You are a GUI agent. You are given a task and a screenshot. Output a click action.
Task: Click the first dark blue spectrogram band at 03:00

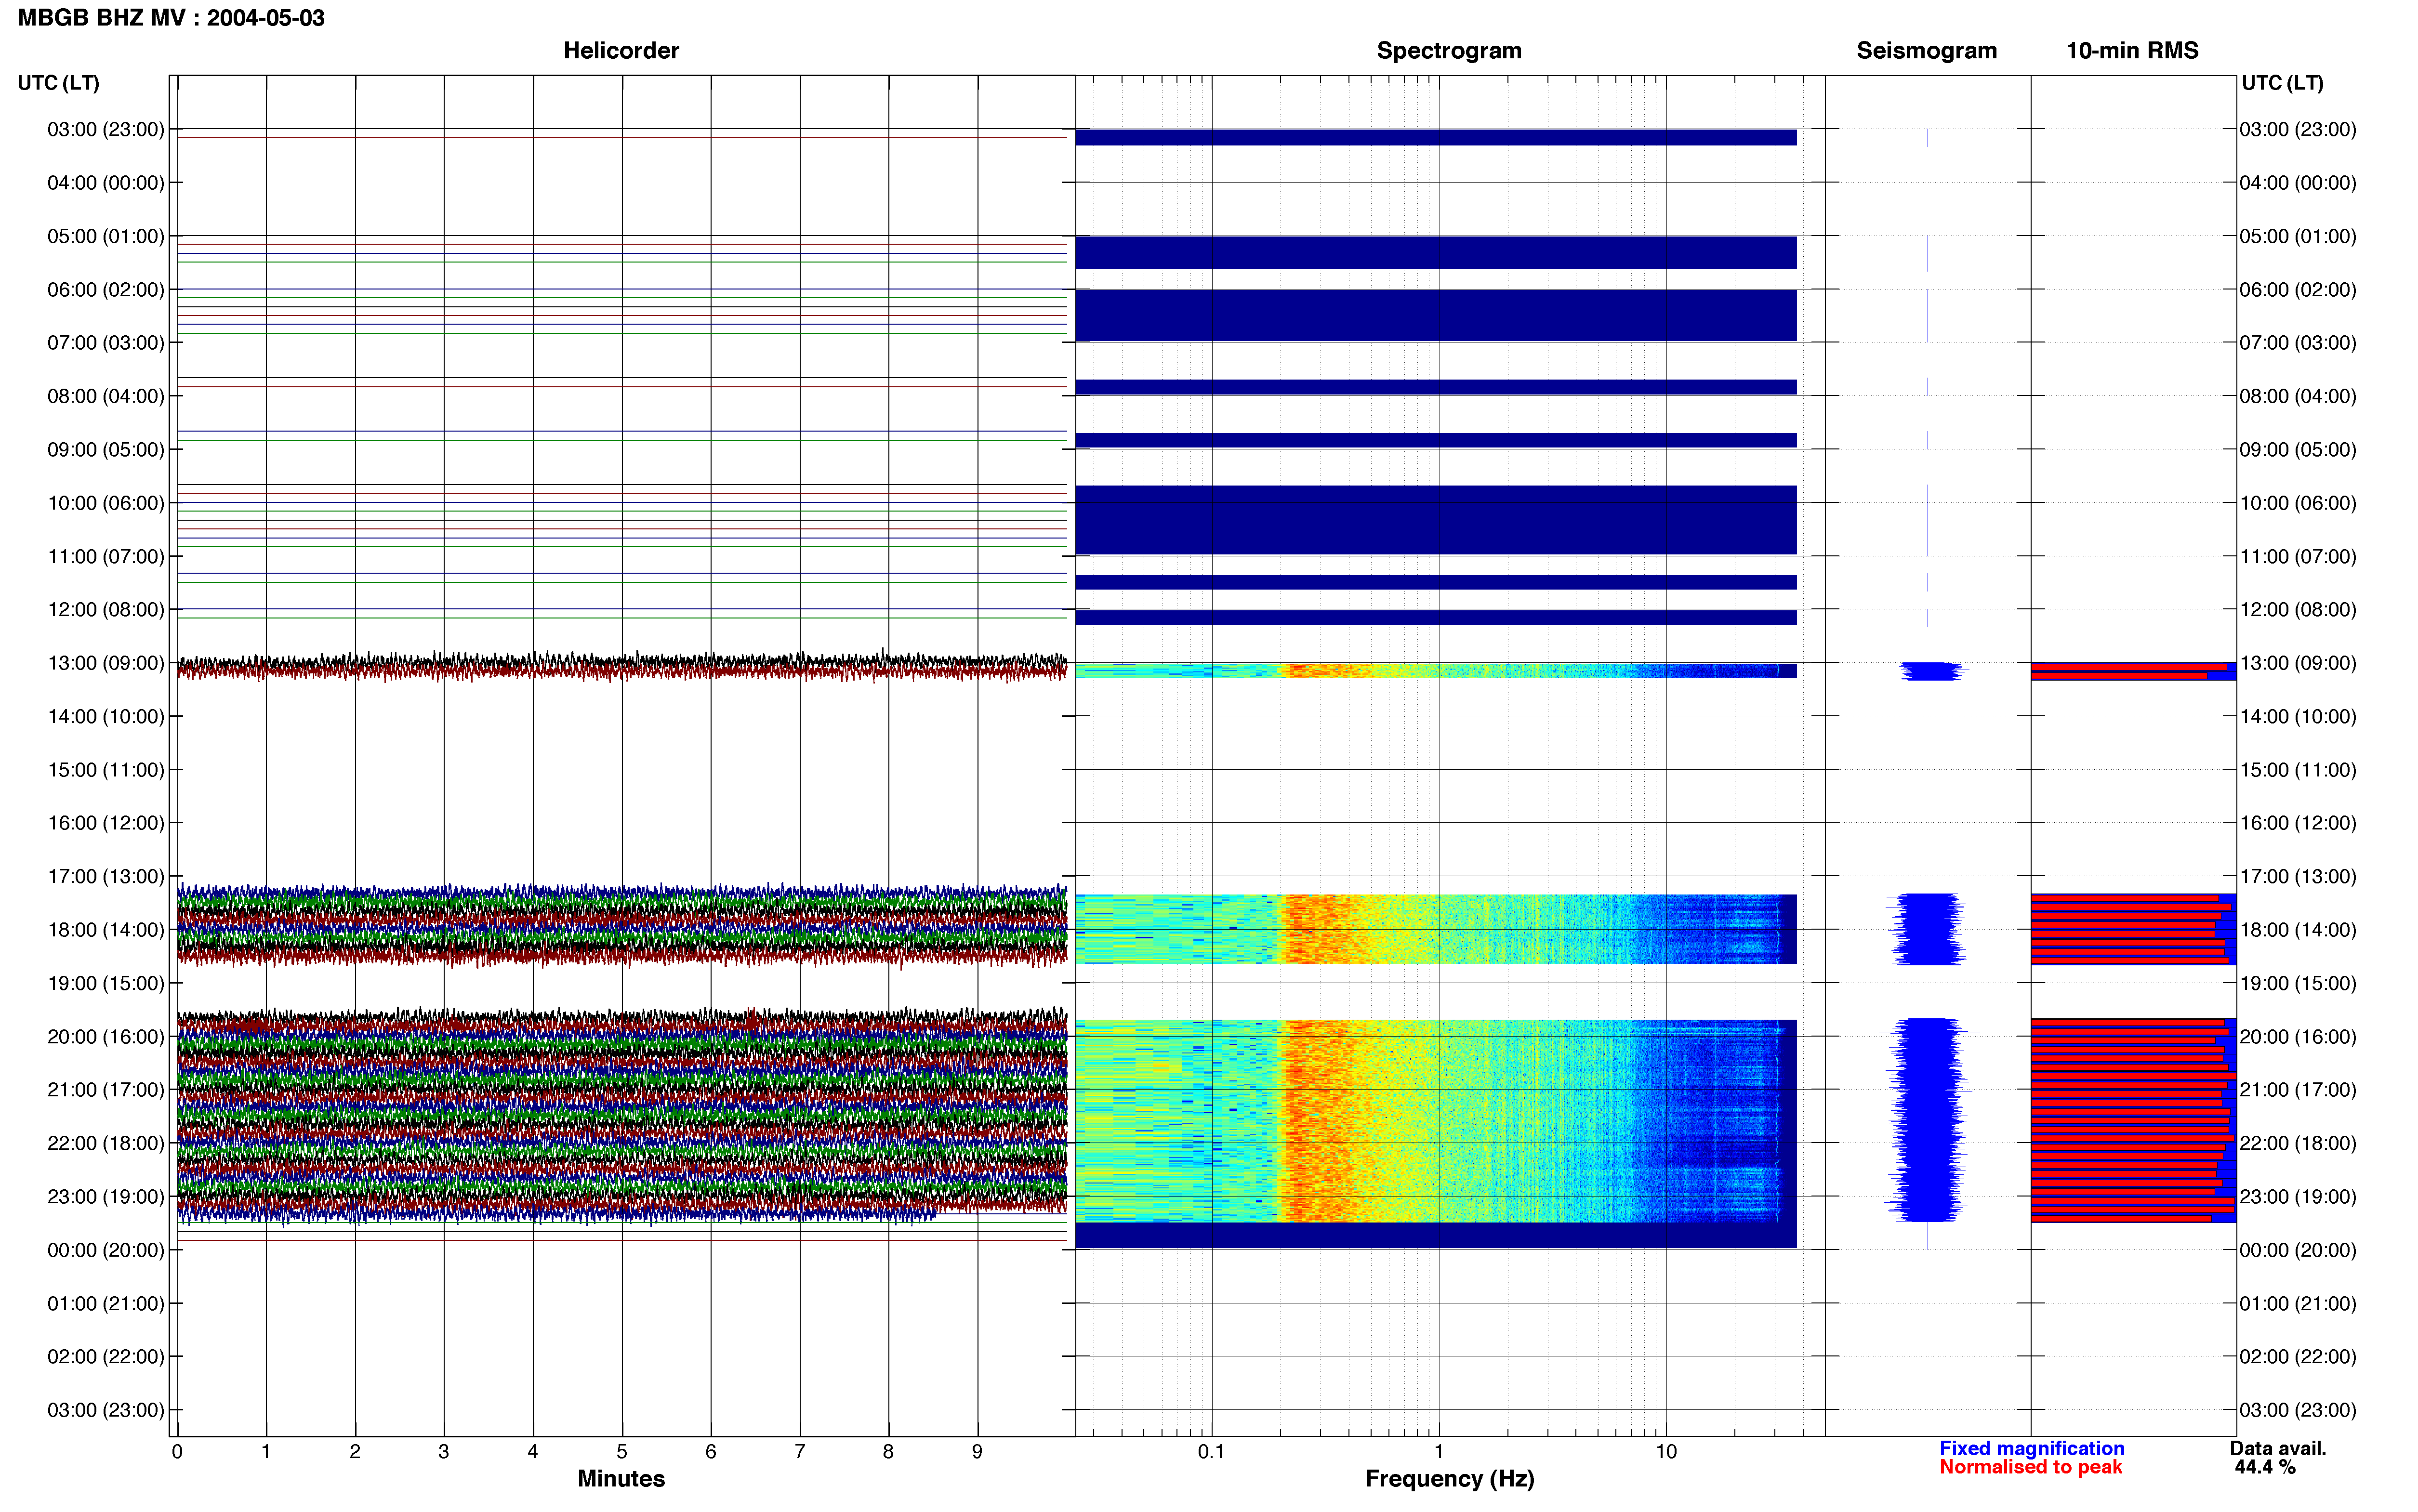(x=1436, y=137)
